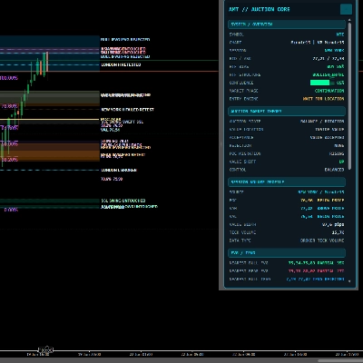Click the 15.7K tick volume value
This screenshot has height=363, width=363.
[338, 232]
